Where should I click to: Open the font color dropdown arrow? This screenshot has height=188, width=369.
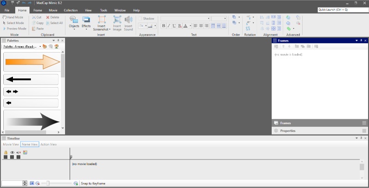click(190, 26)
